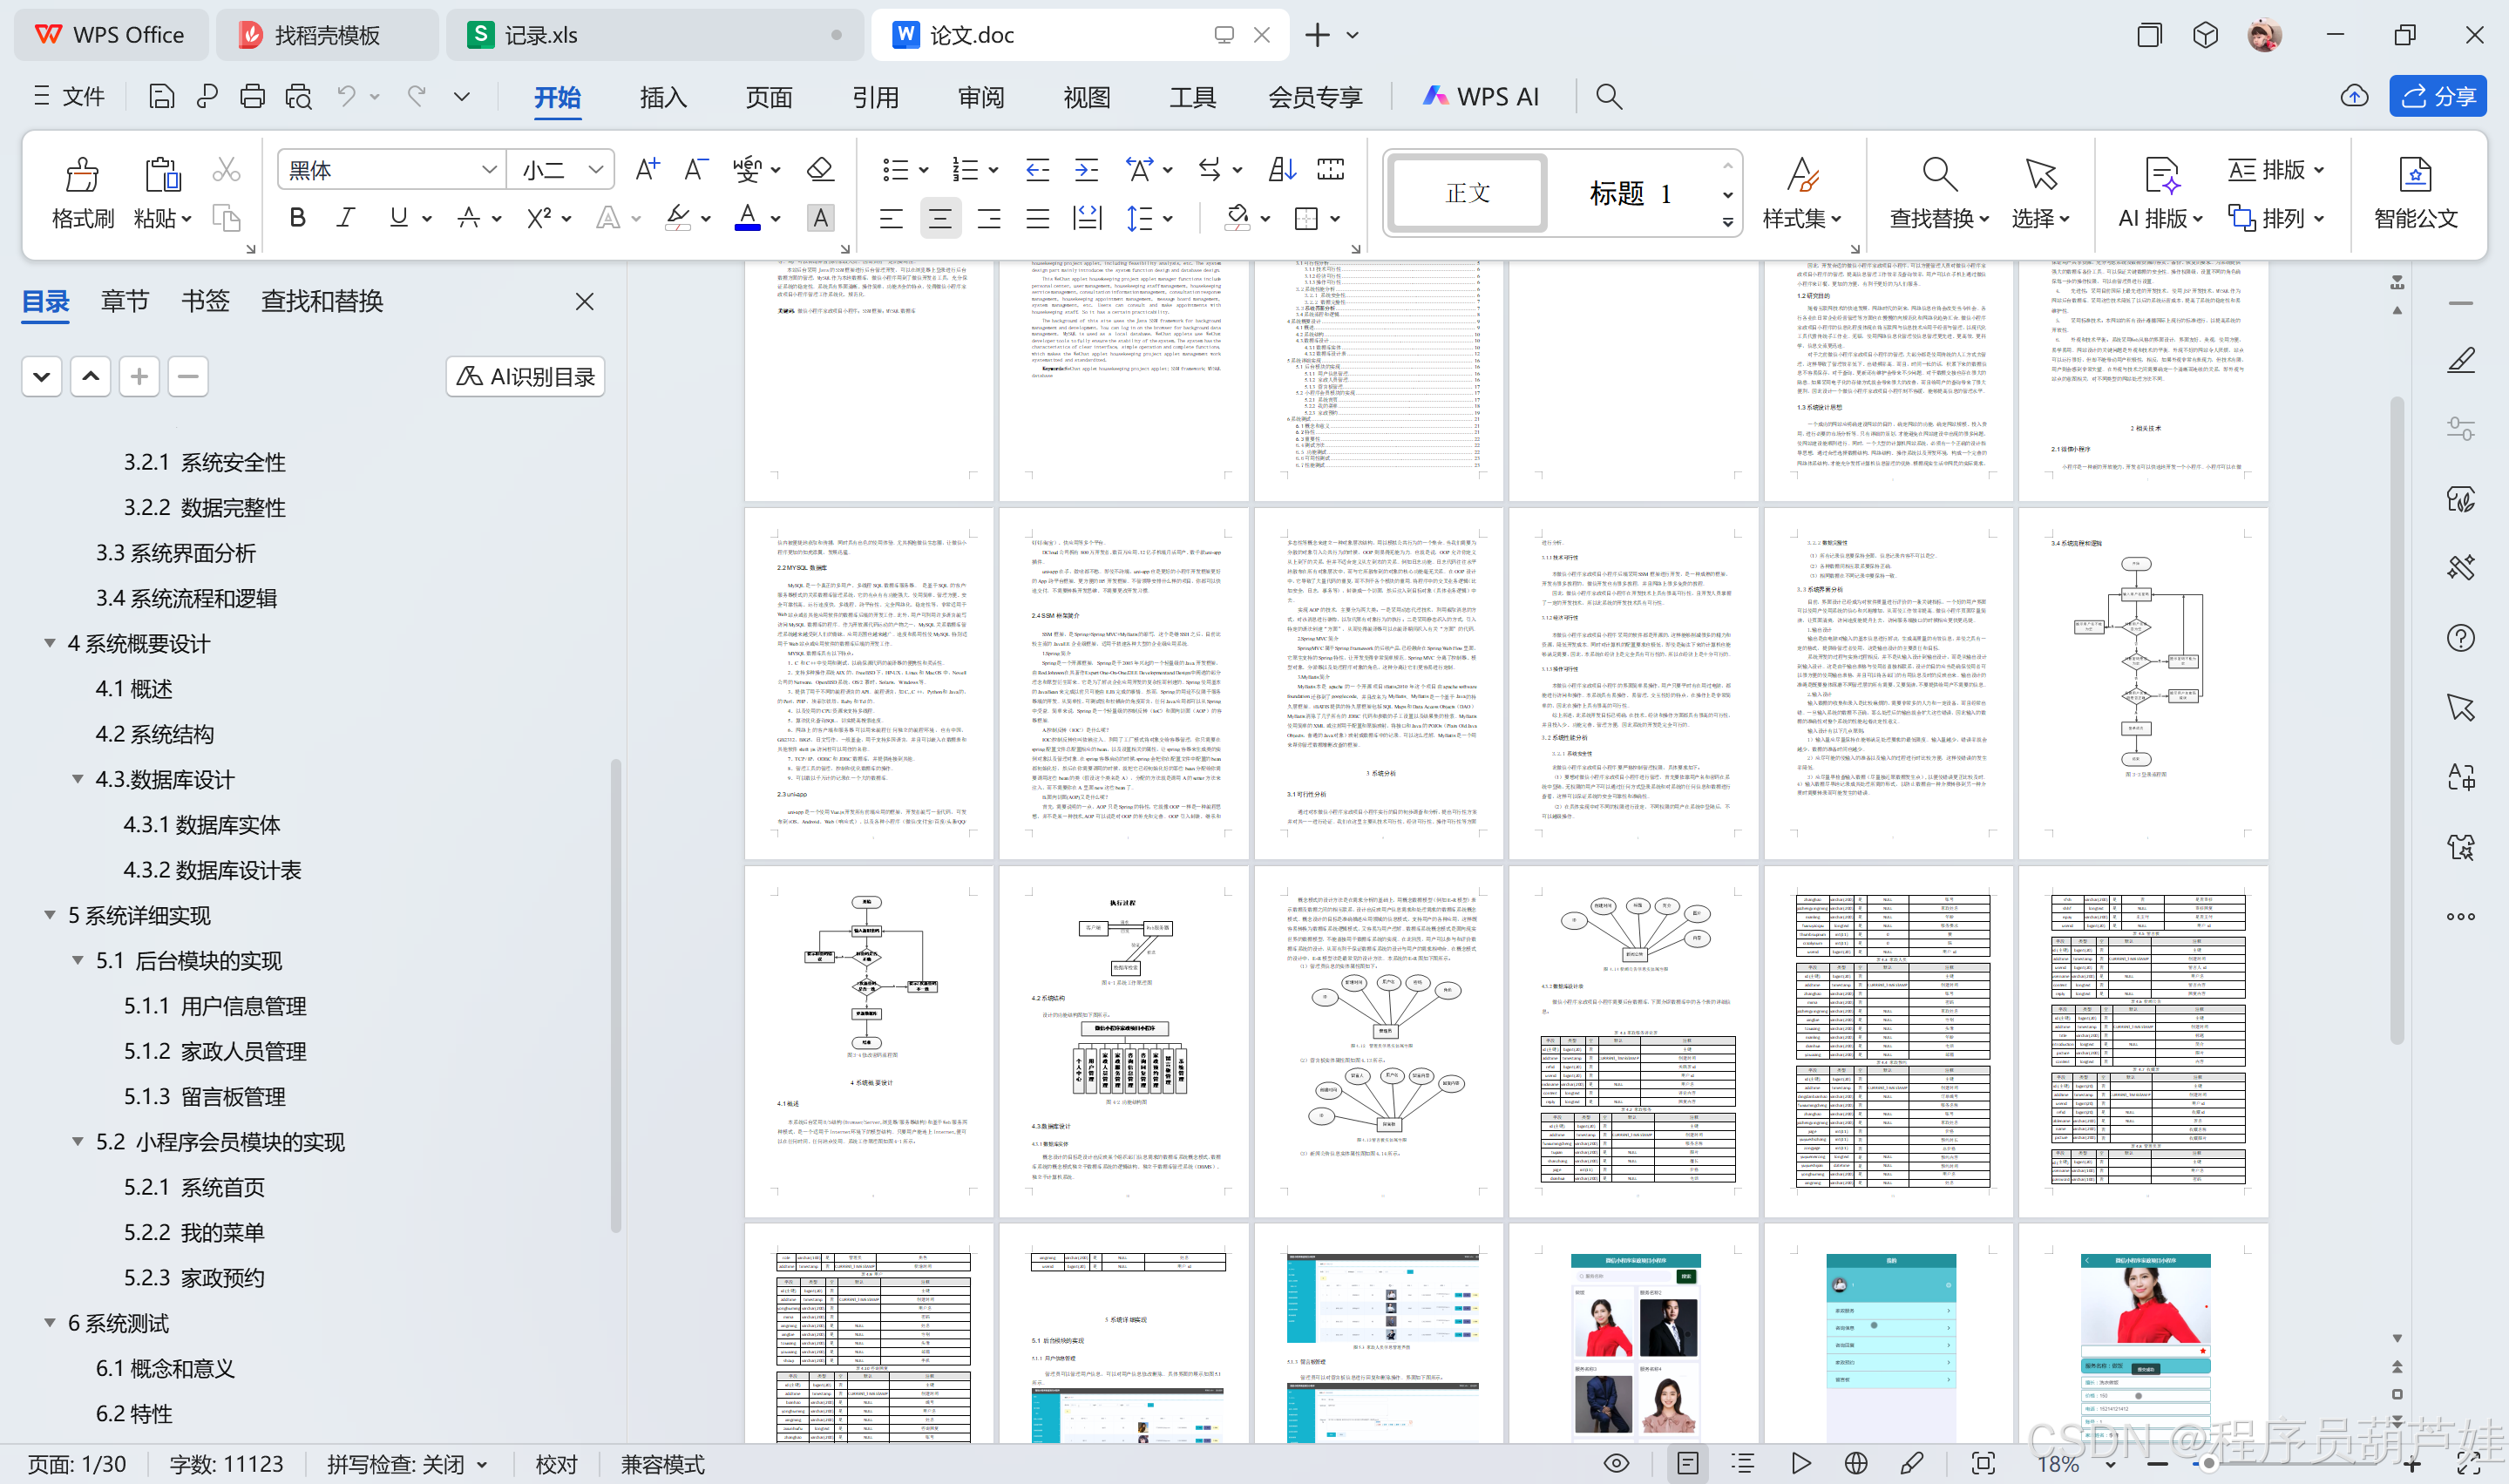This screenshot has height=1484, width=2509.
Task: Open a new tab with the plus icon
Action: coord(1317,35)
